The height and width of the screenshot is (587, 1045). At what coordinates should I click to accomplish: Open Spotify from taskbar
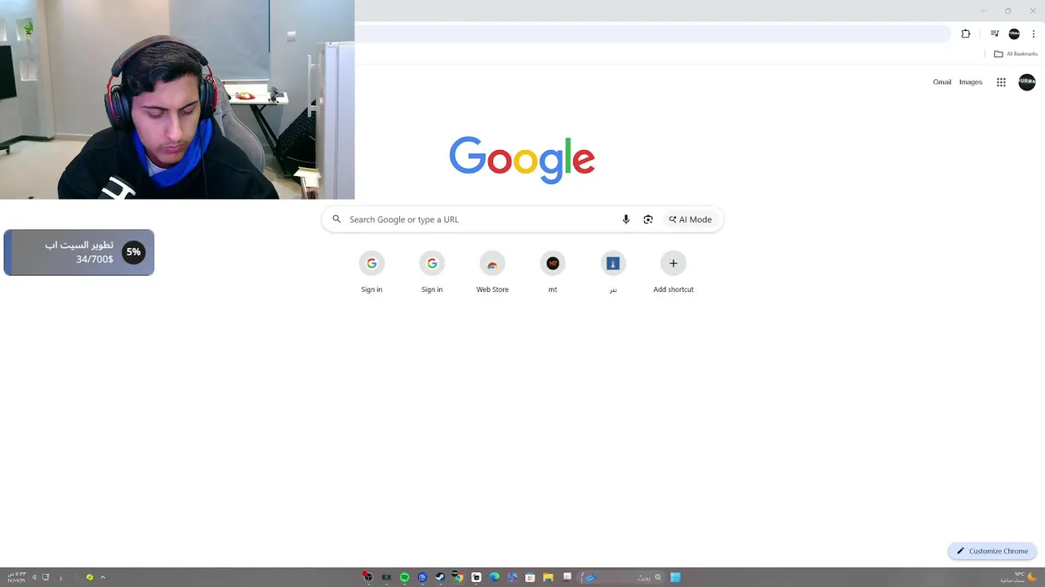(404, 577)
